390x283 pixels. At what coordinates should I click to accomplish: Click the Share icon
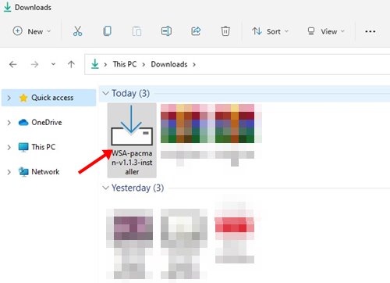tap(196, 31)
